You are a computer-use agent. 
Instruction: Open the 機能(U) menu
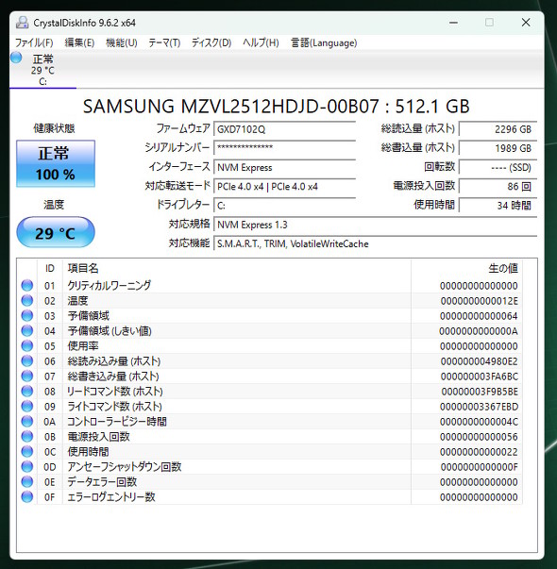pos(121,42)
